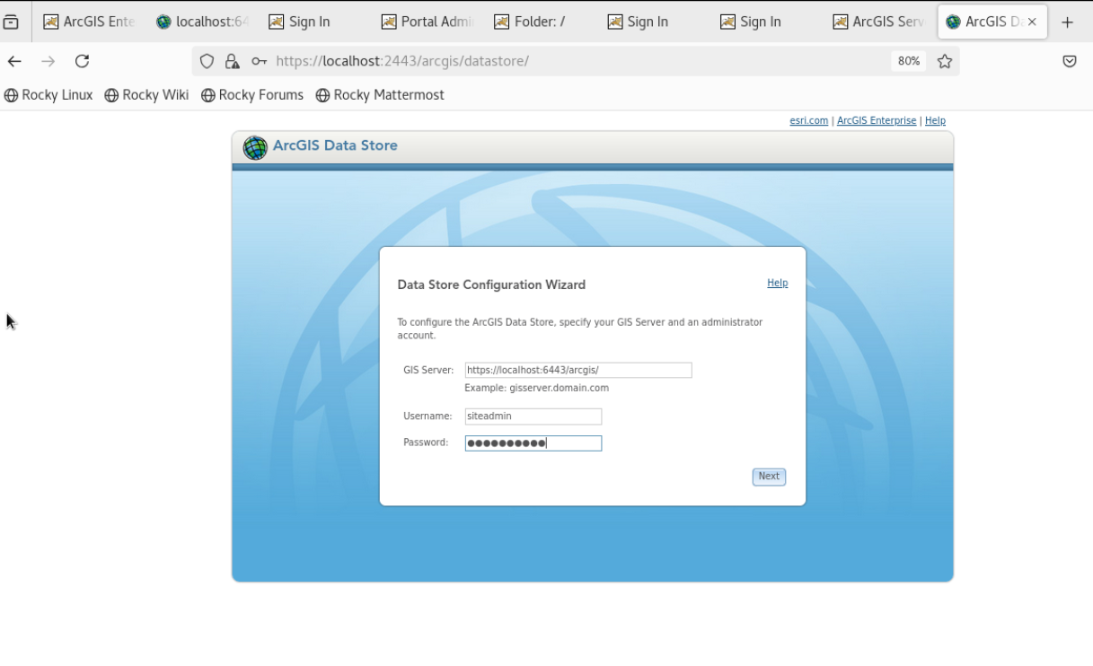Click the Help link in page header

click(x=935, y=120)
